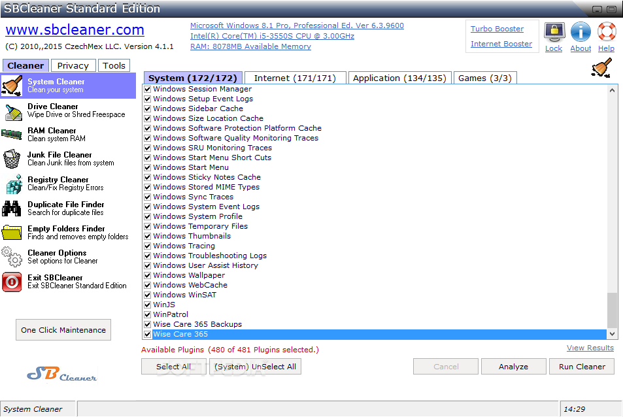Uncheck Wise Care 365 Backups
623x417 pixels.
(x=147, y=324)
